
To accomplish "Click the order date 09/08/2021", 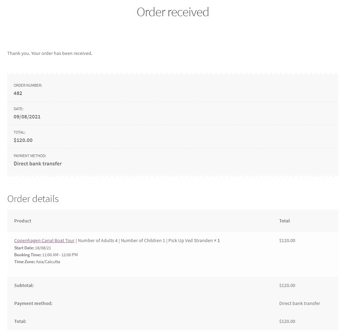I will [27, 117].
